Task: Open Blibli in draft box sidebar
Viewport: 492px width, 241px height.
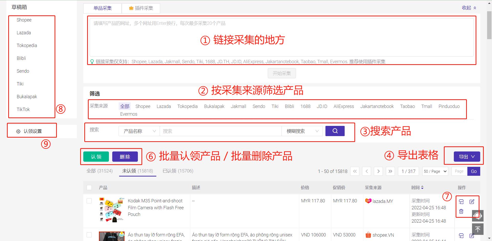Action: 21,58
